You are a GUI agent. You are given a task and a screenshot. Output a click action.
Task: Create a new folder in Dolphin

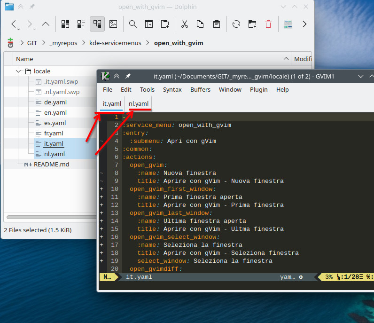pyautogui.click(x=252, y=24)
